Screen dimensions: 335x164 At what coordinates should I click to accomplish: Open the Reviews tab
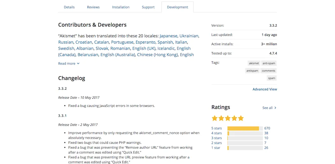(93, 7)
